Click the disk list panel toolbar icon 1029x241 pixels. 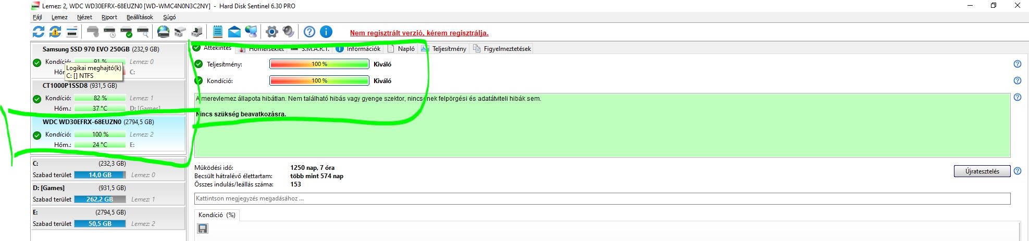(72, 32)
